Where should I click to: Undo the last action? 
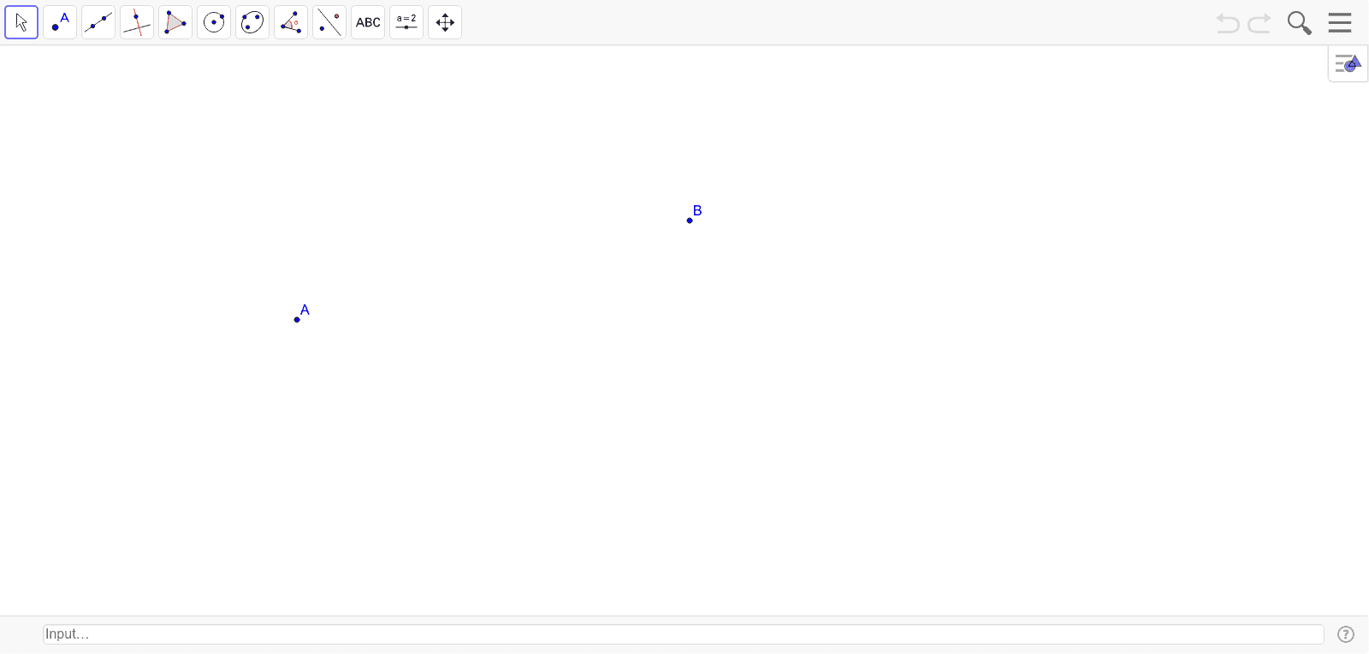[1228, 23]
